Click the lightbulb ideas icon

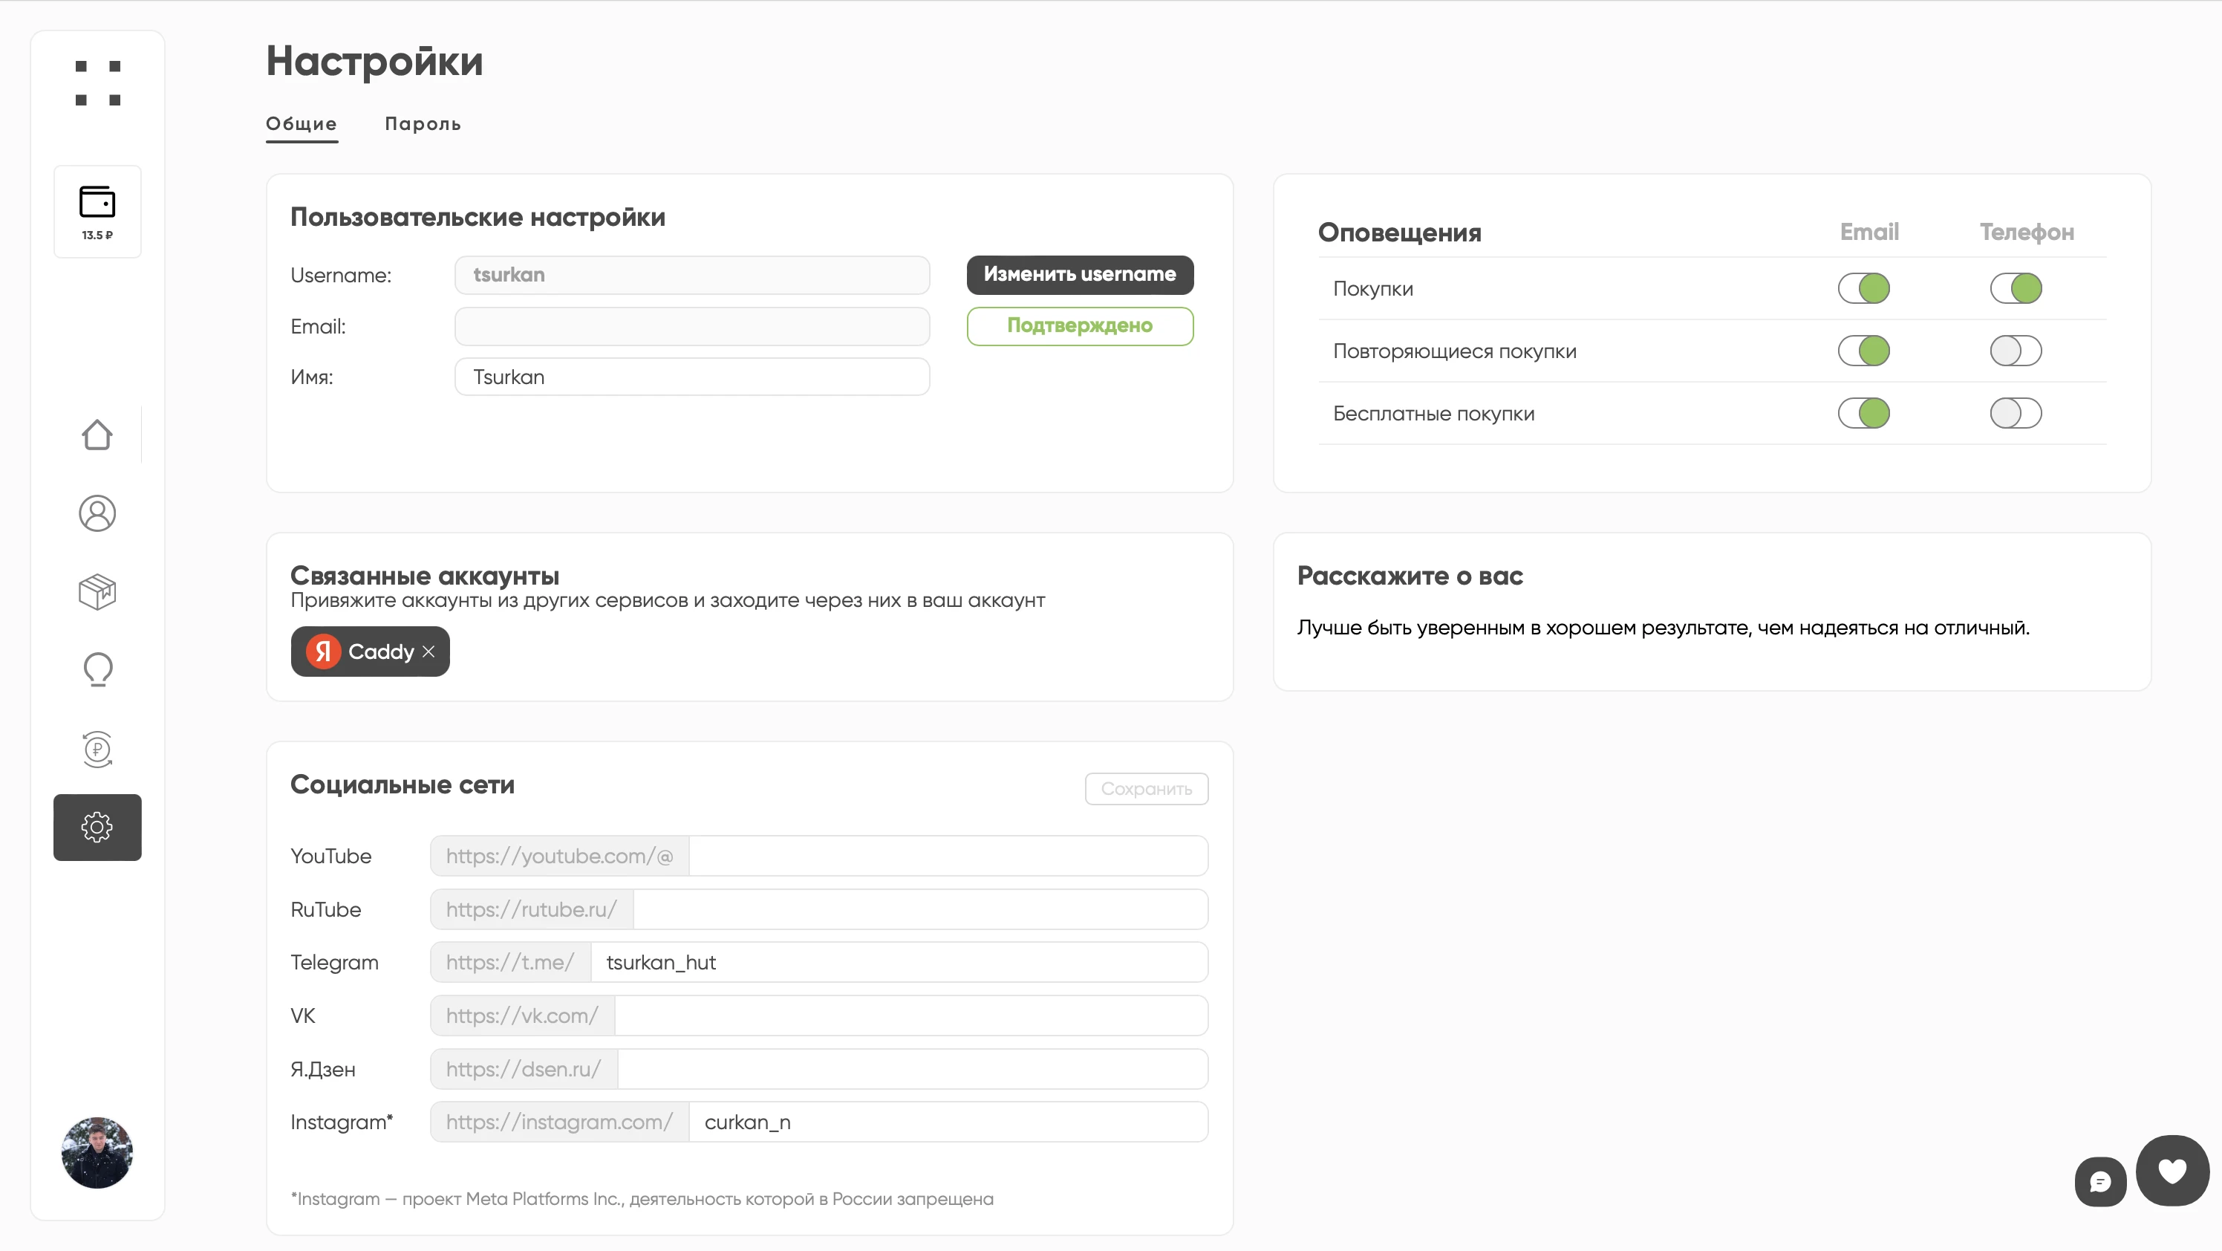tap(97, 669)
